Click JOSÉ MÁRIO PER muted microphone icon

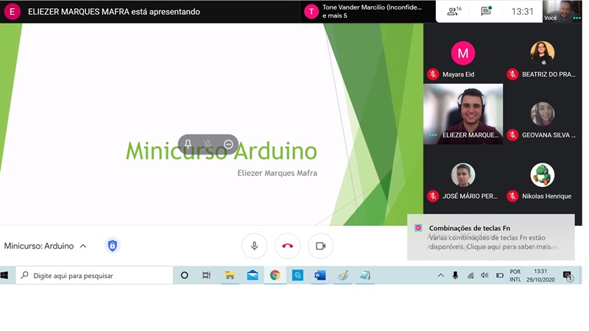point(433,196)
